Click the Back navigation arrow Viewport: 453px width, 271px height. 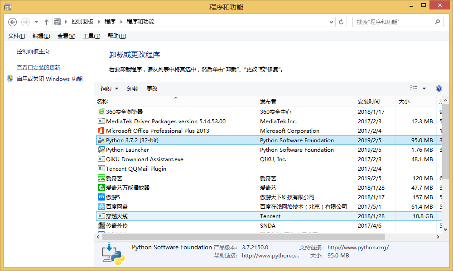pos(12,22)
